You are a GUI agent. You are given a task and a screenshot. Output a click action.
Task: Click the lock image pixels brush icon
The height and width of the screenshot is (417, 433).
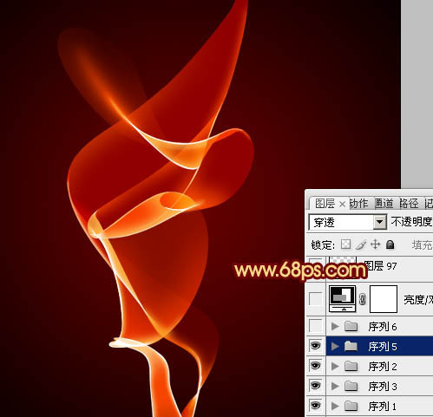(361, 244)
